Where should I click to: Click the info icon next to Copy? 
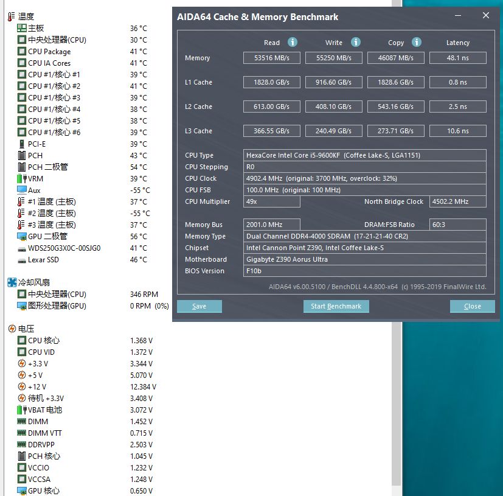coord(417,42)
